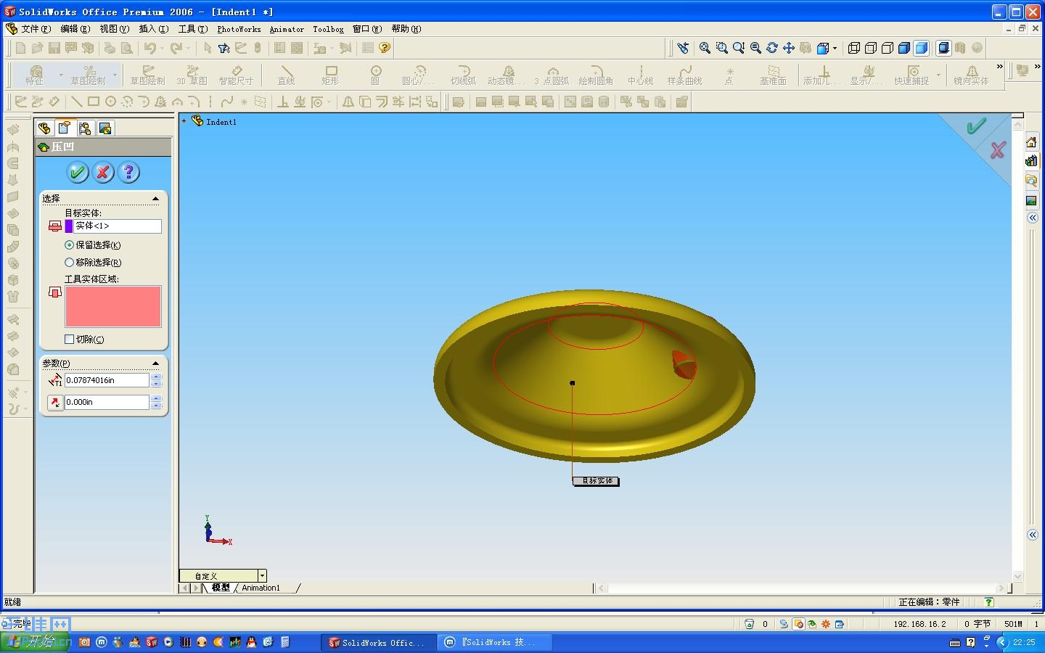Viewport: 1045px width, 653px height.
Task: Click the Zoom In/Out icon
Action: (x=739, y=48)
